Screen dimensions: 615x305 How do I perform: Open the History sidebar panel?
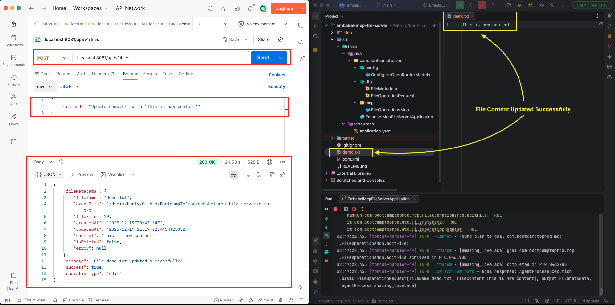(x=14, y=80)
